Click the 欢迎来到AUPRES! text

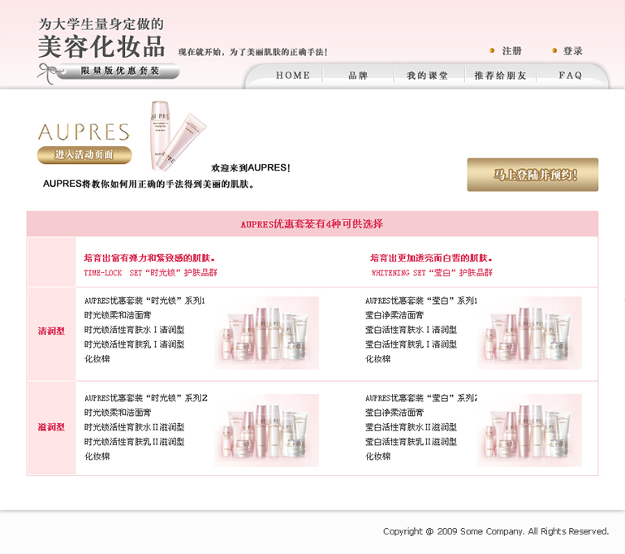click(251, 168)
